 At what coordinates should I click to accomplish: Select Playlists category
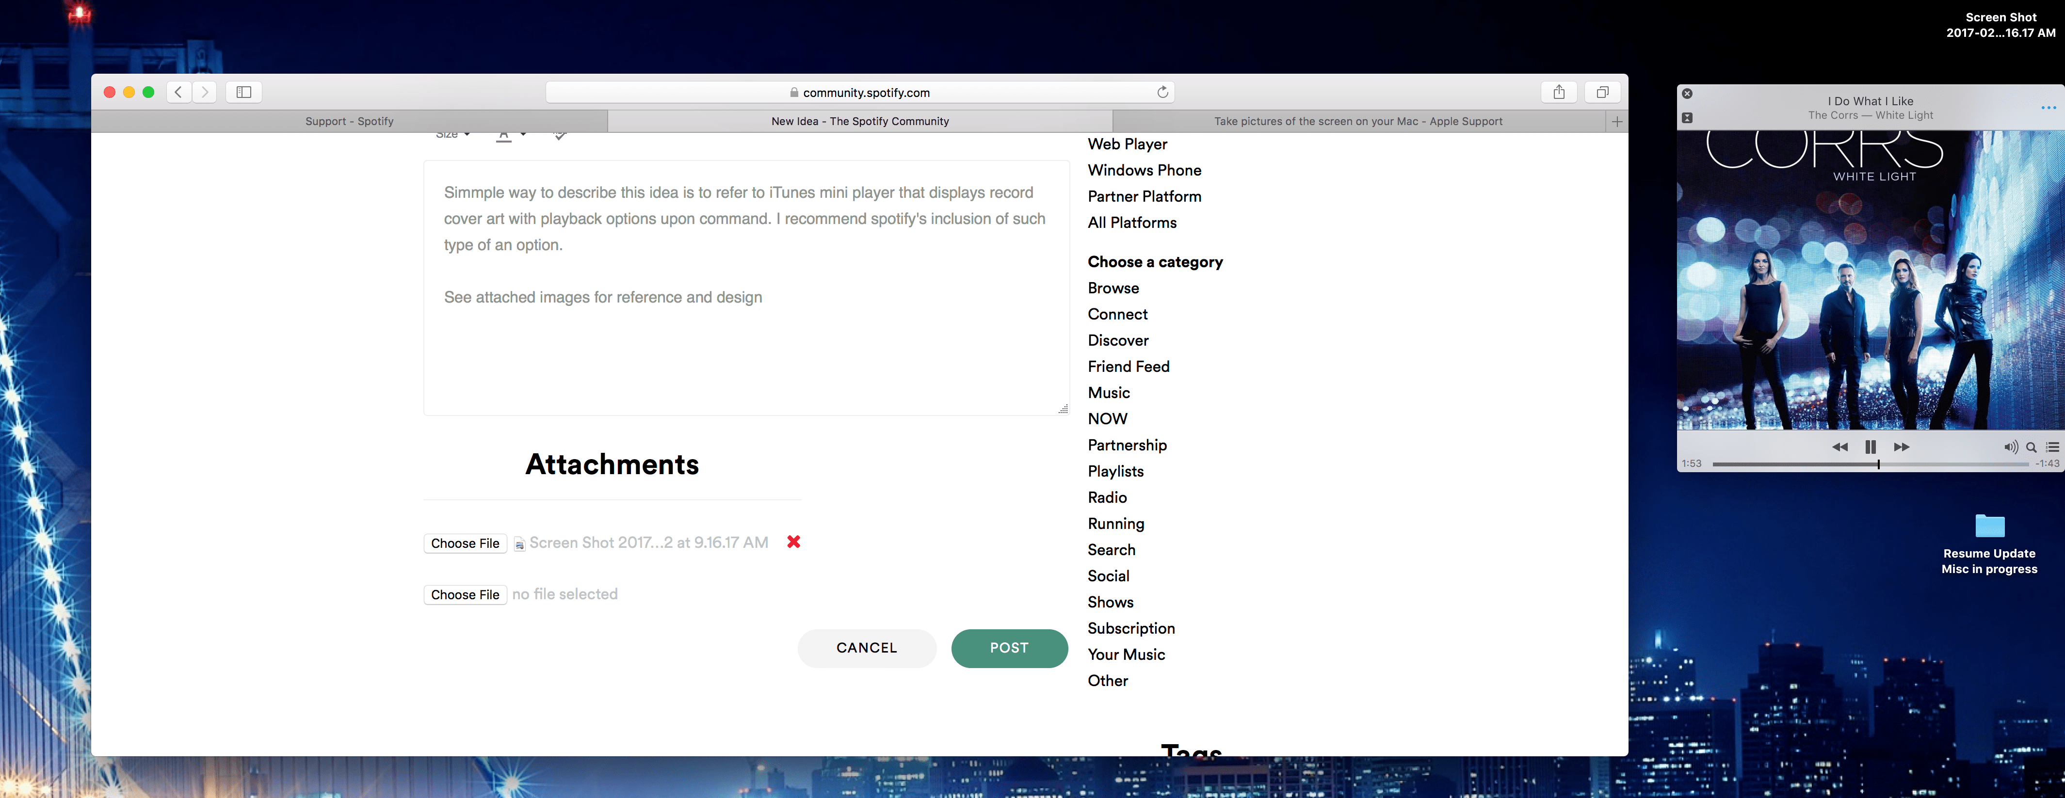click(x=1115, y=471)
